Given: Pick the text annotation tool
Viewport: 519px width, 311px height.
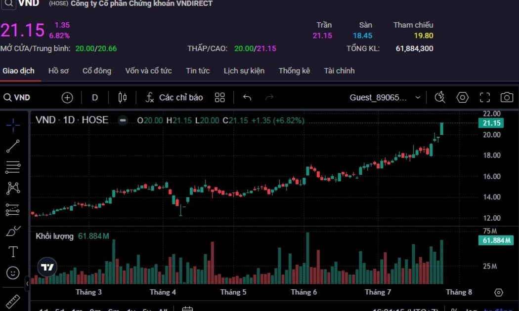Looking at the screenshot, I should 13,252.
